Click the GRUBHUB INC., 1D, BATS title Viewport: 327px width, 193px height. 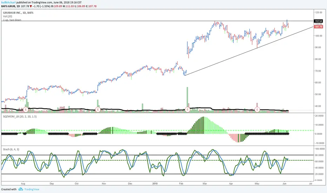[18, 13]
